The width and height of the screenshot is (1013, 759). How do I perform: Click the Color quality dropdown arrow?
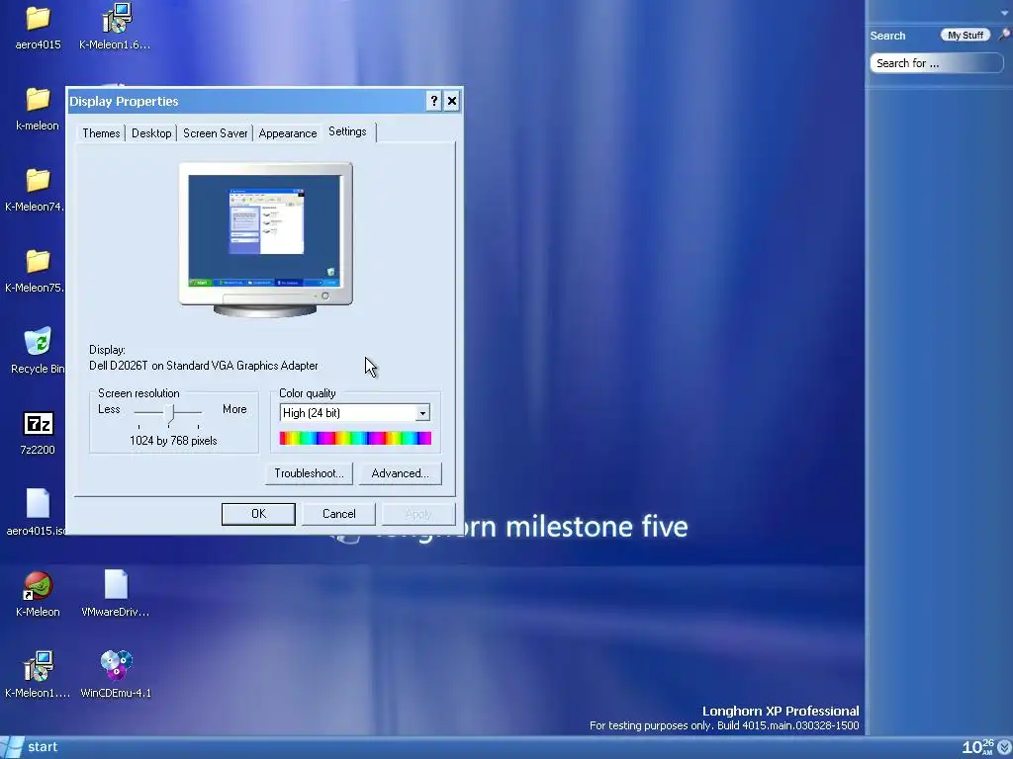[422, 413]
